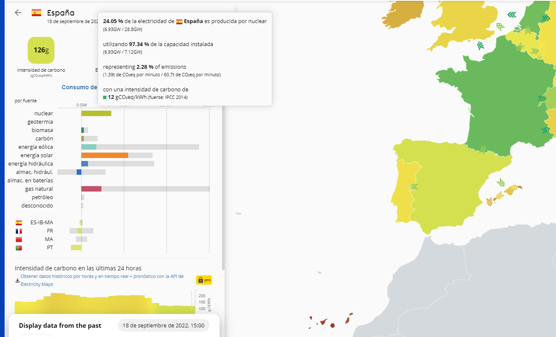Click the France flag icon in exchanges
Image resolution: width=556 pixels, height=337 pixels.
18,231
